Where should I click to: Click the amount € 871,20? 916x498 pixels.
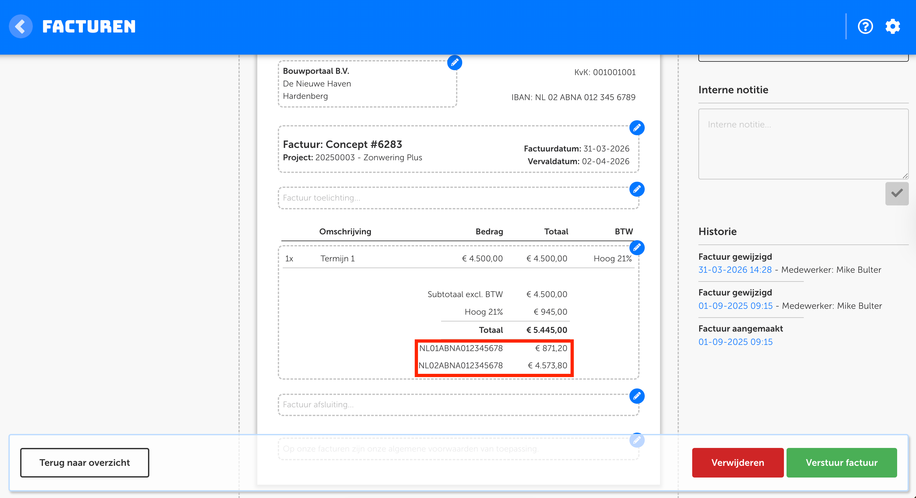coord(551,348)
